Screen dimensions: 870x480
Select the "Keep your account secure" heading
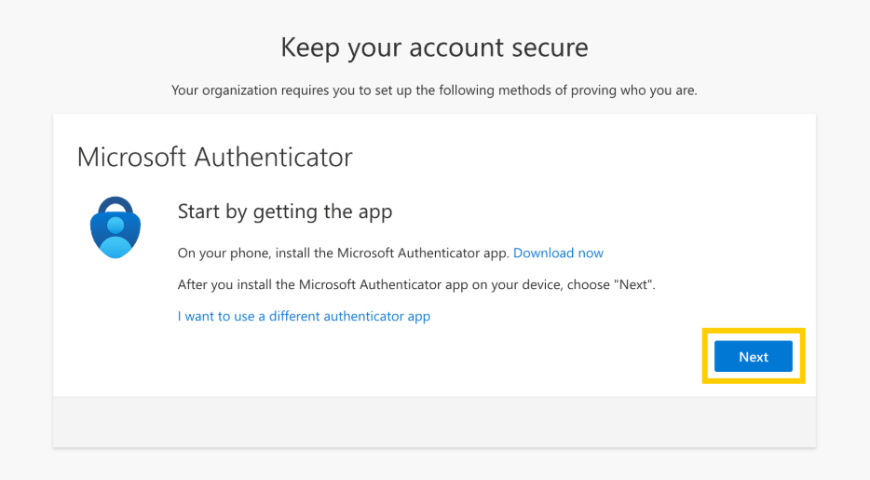click(x=434, y=48)
